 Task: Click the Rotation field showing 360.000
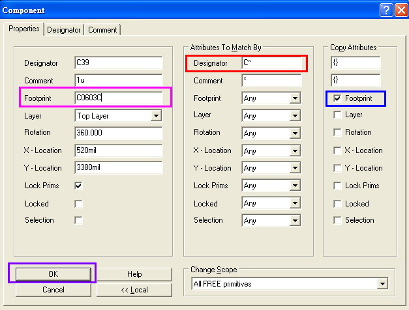click(x=119, y=133)
